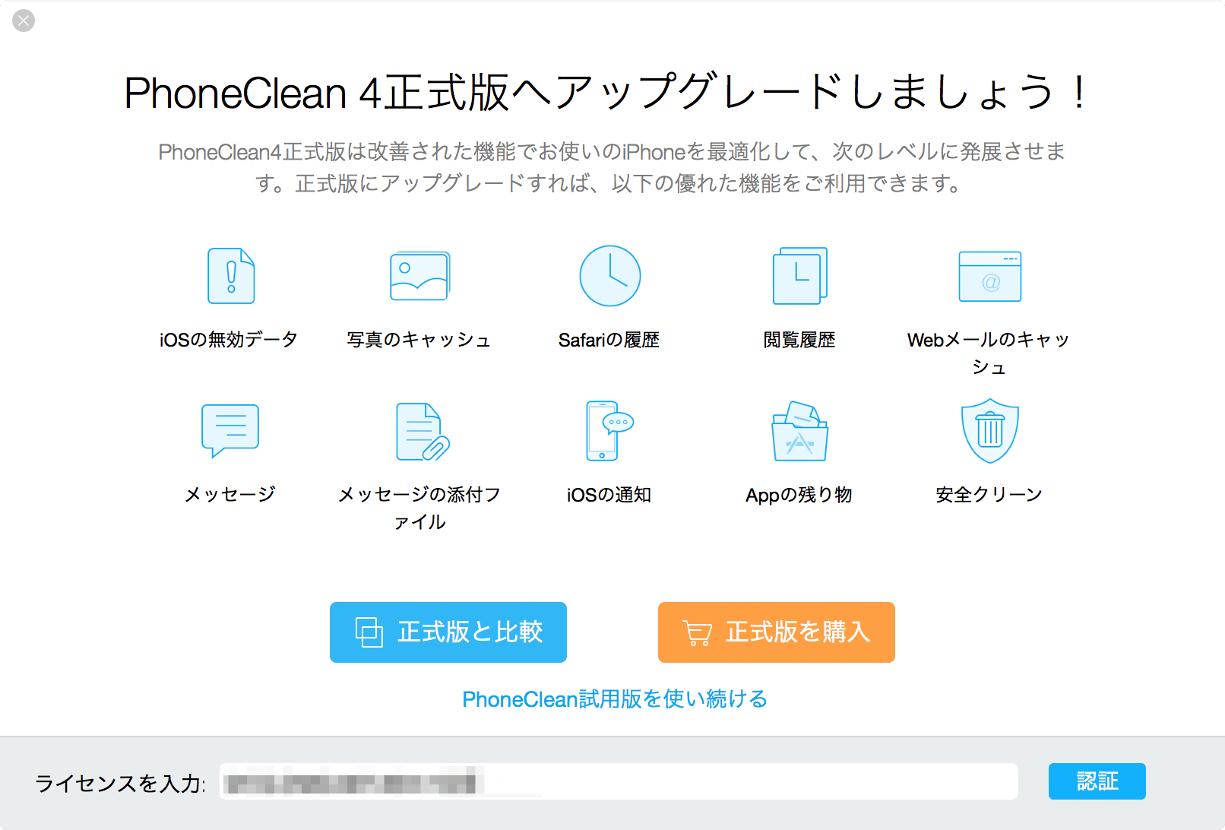Click the 安全クリーン shield trash icon
The image size is (1225, 830).
point(989,431)
